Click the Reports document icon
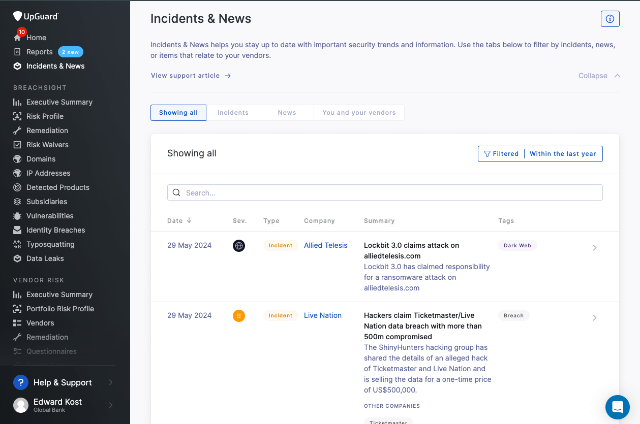This screenshot has height=424, width=640. click(17, 52)
